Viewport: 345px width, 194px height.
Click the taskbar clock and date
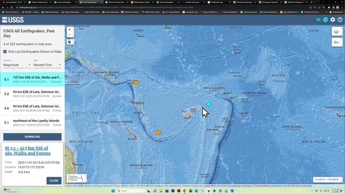[335, 191]
